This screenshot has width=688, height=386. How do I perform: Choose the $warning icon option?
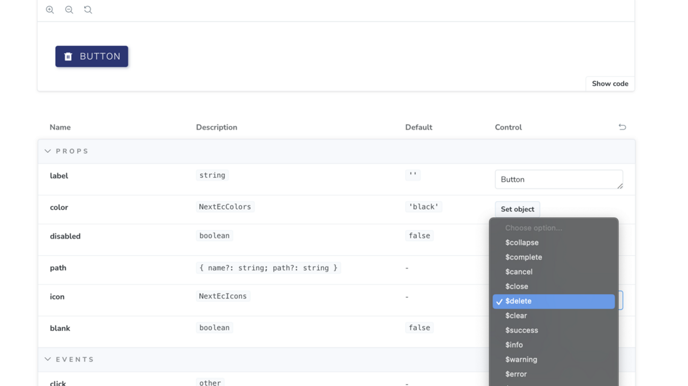click(x=521, y=359)
